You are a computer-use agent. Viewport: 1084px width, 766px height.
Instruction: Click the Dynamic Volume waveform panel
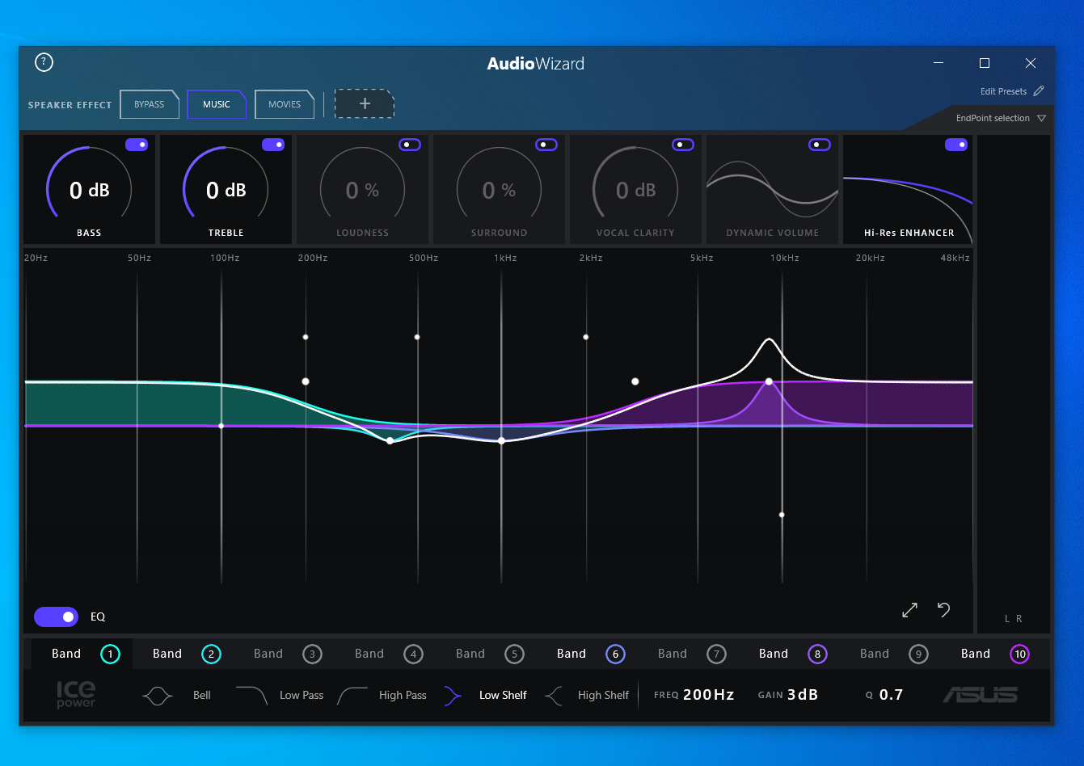pos(772,189)
